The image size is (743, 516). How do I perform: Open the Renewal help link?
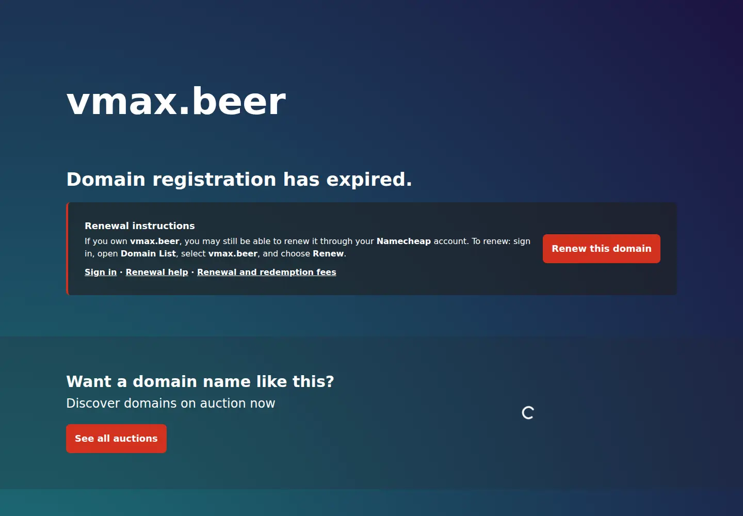click(157, 272)
